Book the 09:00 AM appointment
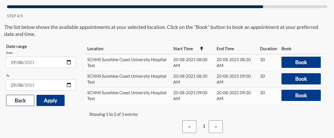 click(301, 95)
